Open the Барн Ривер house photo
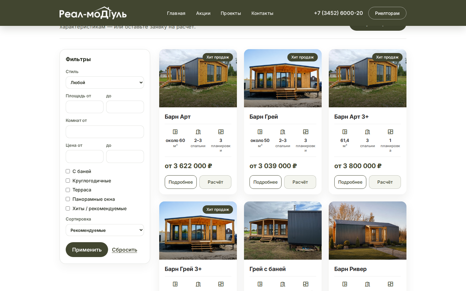This screenshot has width=466, height=291. tap(368, 231)
